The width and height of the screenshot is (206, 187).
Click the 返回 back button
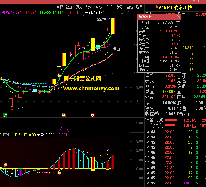(139, 7)
